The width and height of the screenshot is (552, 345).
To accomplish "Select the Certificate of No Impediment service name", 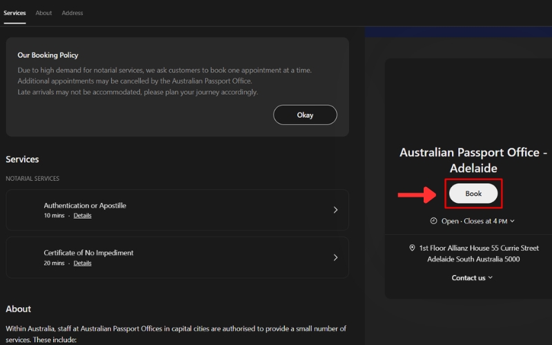I will (x=88, y=253).
